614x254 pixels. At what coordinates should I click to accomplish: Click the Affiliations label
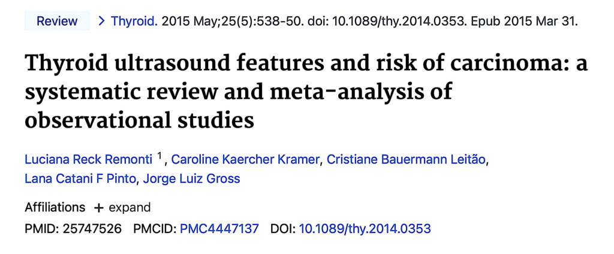point(55,208)
